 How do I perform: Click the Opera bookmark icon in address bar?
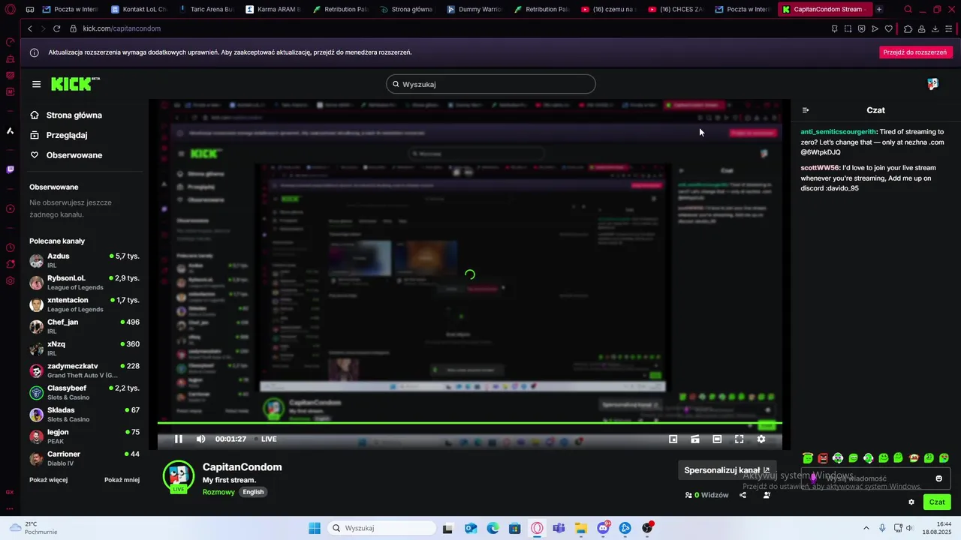[x=834, y=28]
